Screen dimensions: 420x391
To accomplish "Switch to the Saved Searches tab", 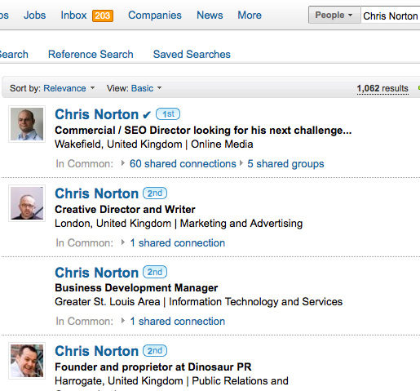I will click(192, 54).
